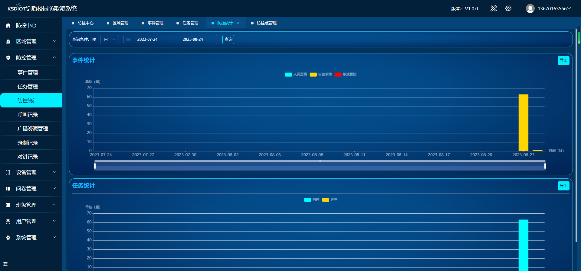
Task: Click the tall yellow 告警求助 bar
Action: tap(524, 123)
